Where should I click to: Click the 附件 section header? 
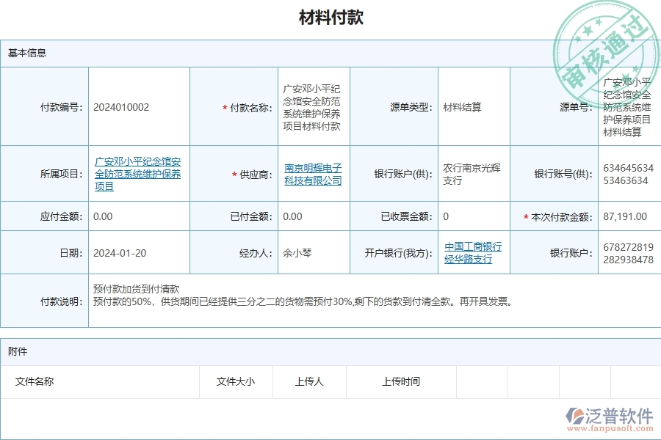(17, 351)
